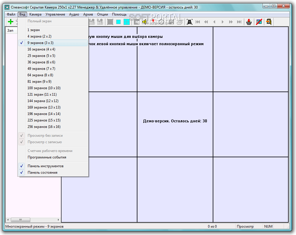Select the bottom-right camera cell
The image size is (296, 235).
251,190
